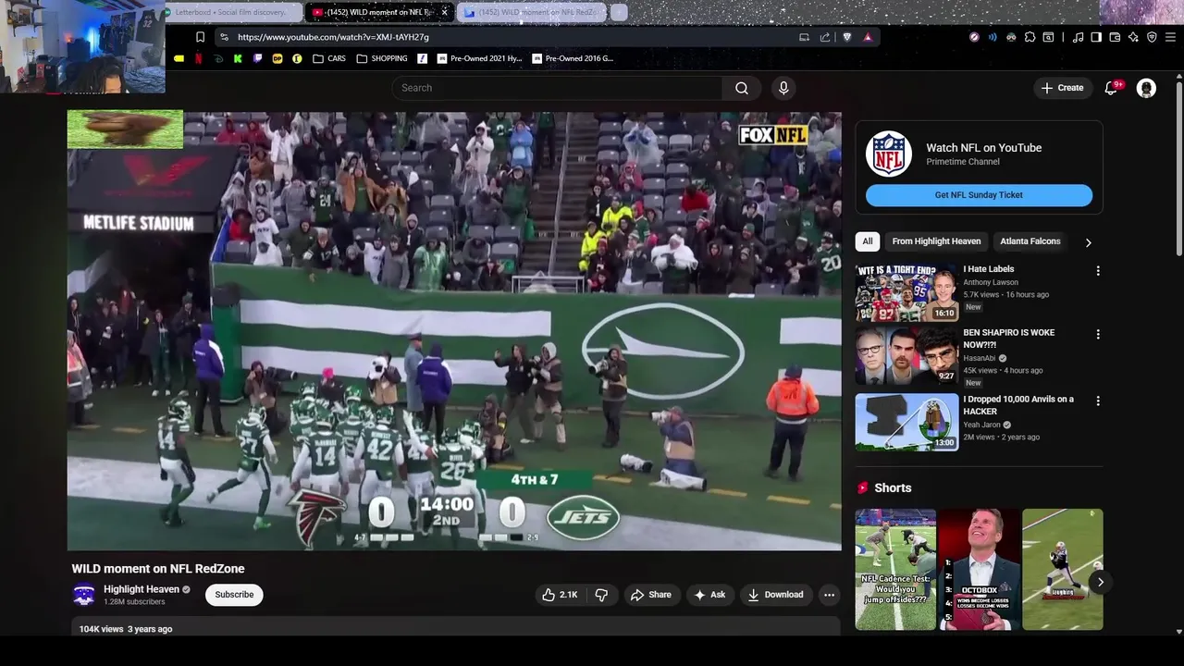Click the search magnifier button on YouTube
The image size is (1184, 666).
click(x=742, y=88)
